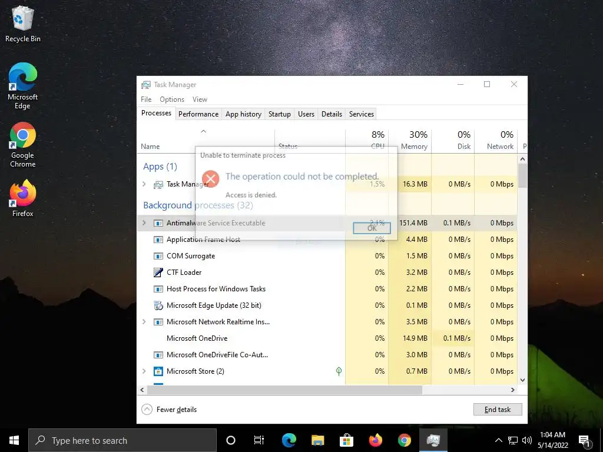Click the Task Manager taskbar button
This screenshot has width=603, height=452.
pos(433,440)
